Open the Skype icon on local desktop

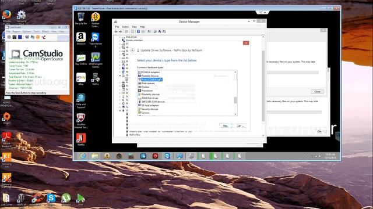(x=51, y=200)
